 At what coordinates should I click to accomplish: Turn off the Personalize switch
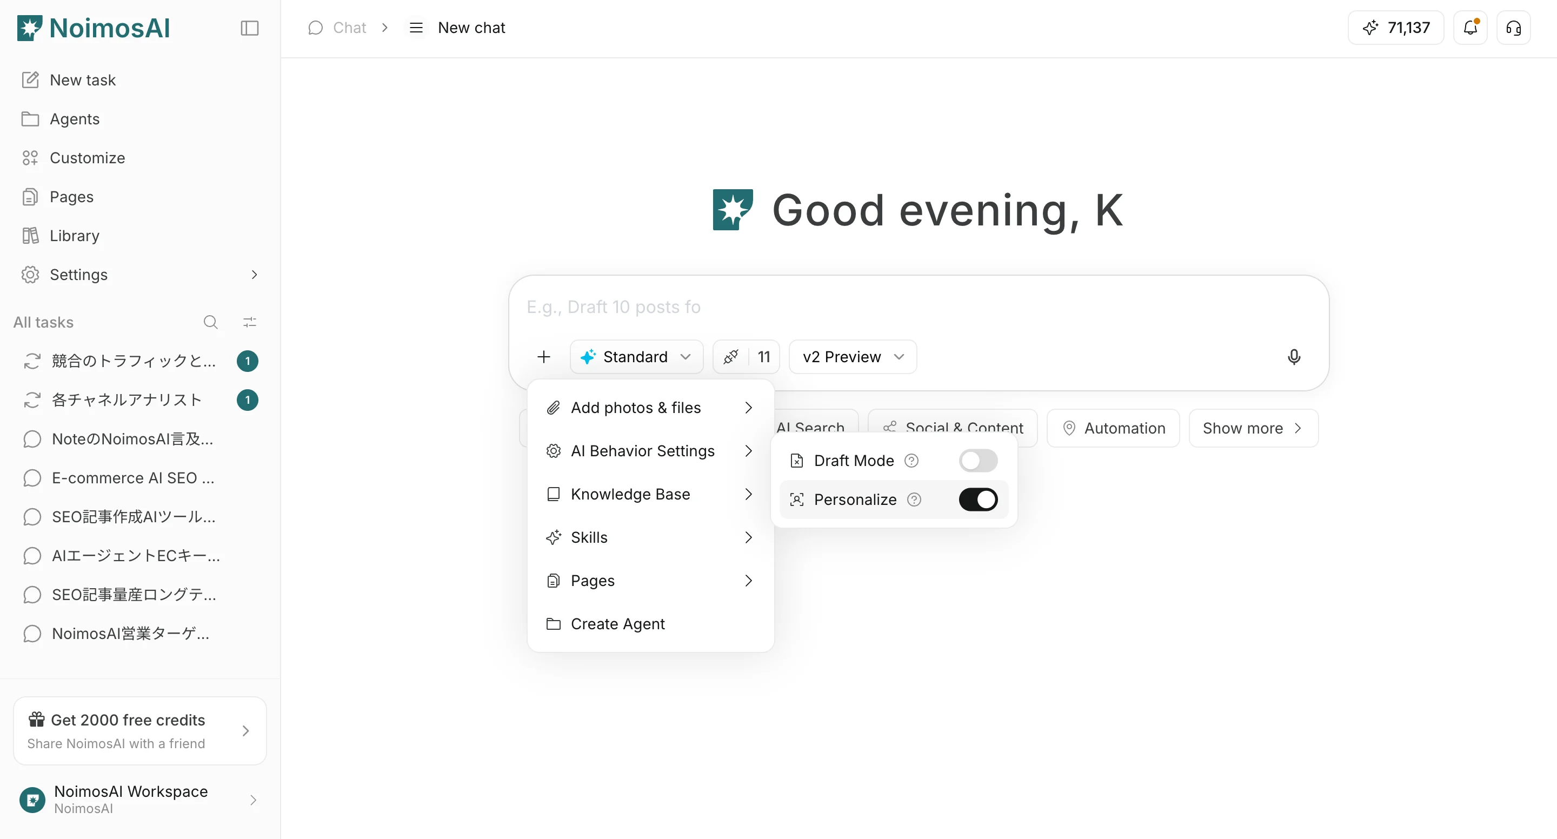click(978, 500)
